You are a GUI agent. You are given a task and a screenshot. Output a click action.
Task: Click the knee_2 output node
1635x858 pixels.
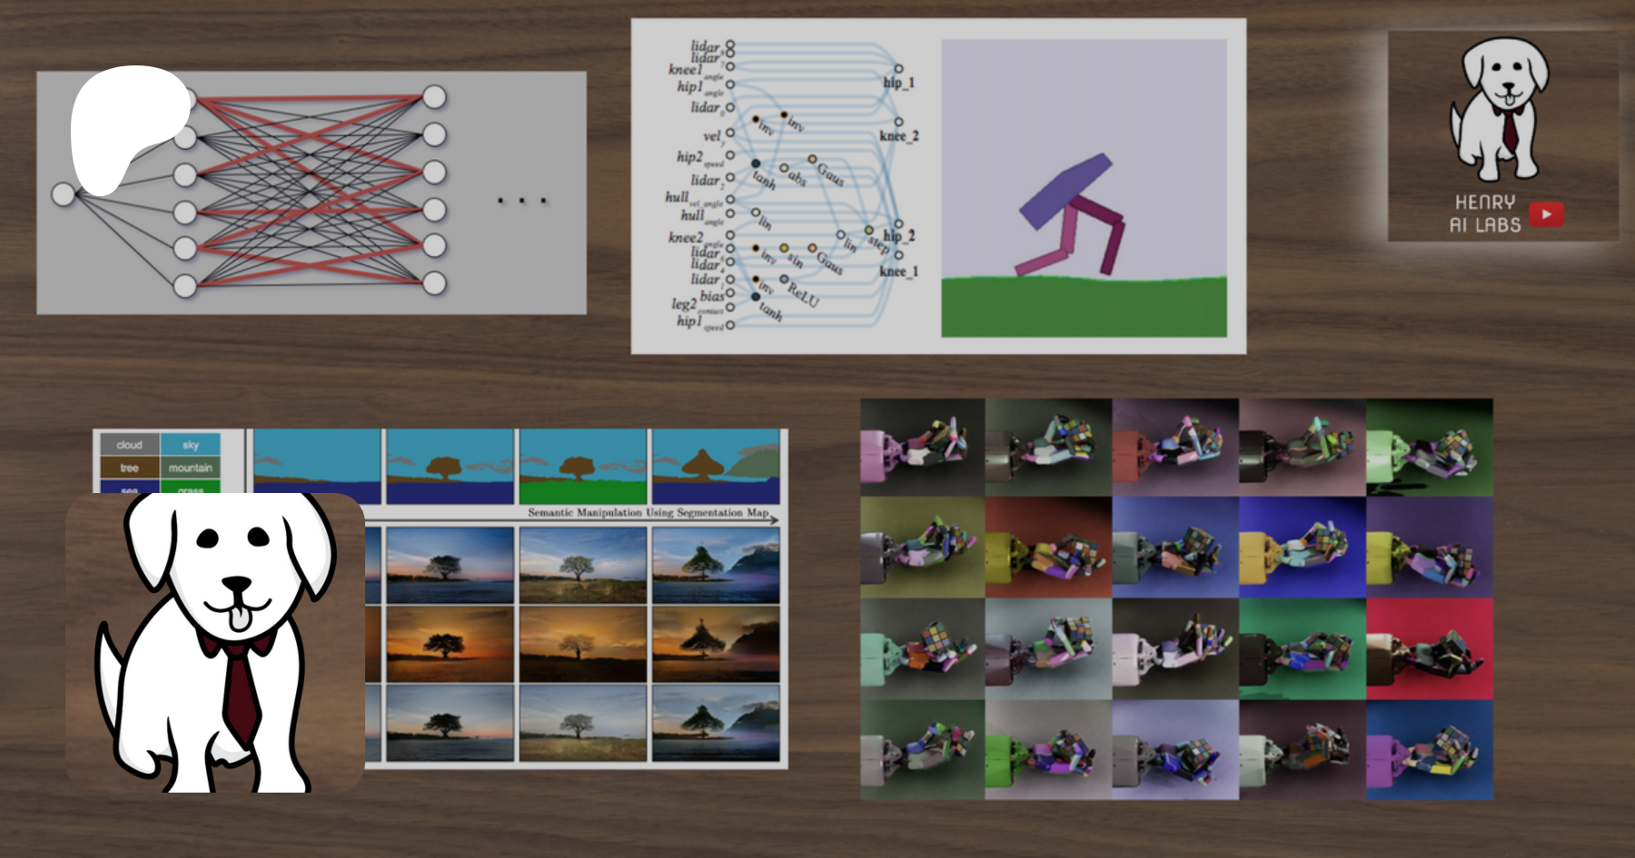click(898, 122)
